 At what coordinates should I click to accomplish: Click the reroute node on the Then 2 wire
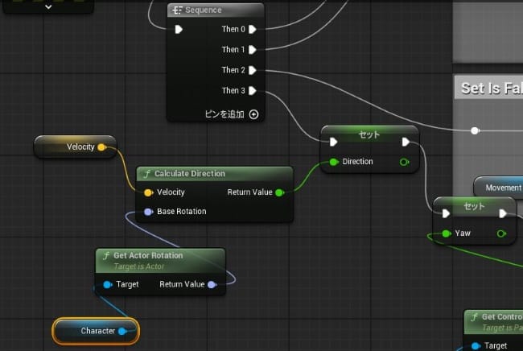pos(475,130)
